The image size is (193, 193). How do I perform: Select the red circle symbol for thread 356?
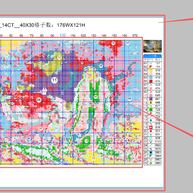151,74
